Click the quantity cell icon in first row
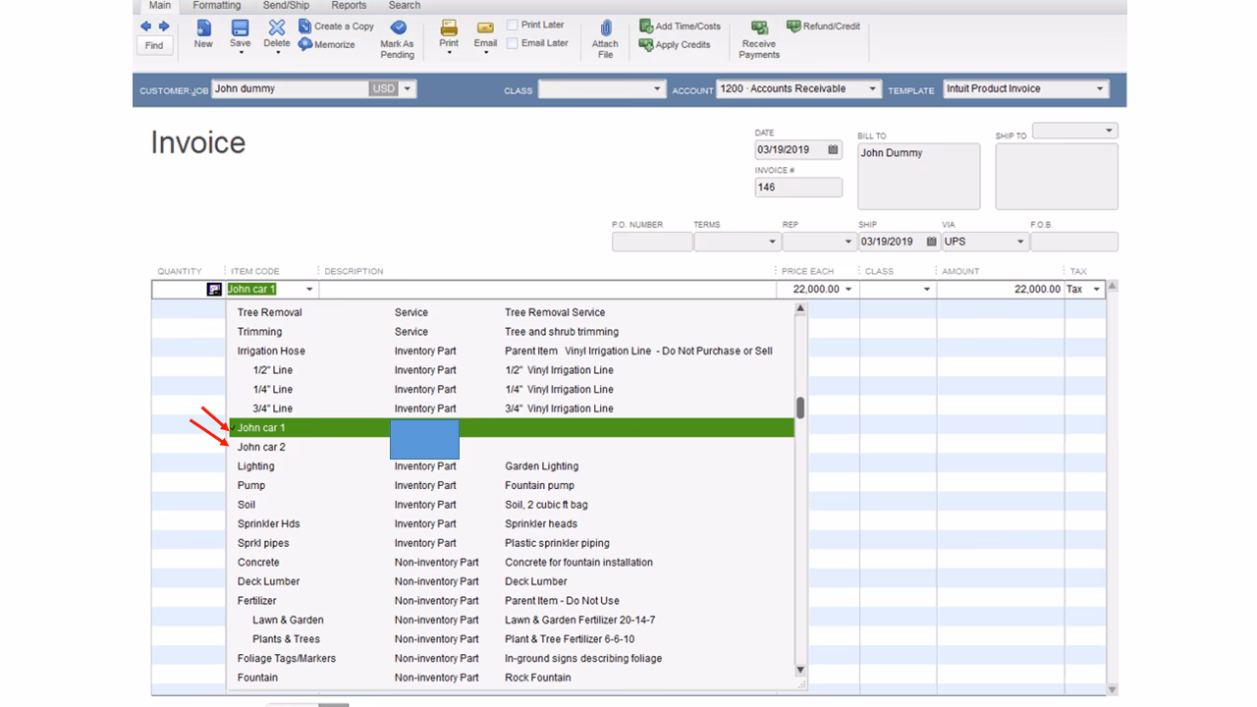Screen dimensions: 1257x707 coord(214,290)
